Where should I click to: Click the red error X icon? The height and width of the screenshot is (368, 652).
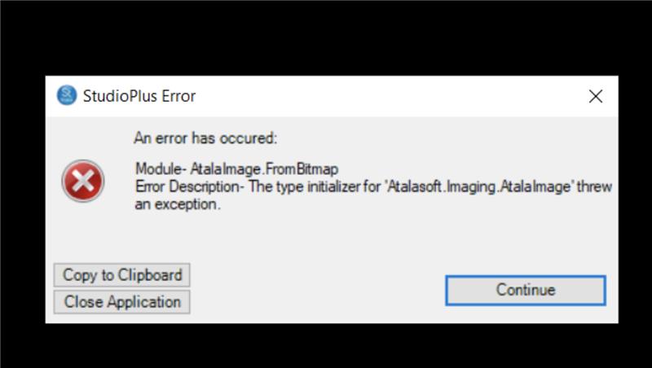pyautogui.click(x=83, y=181)
